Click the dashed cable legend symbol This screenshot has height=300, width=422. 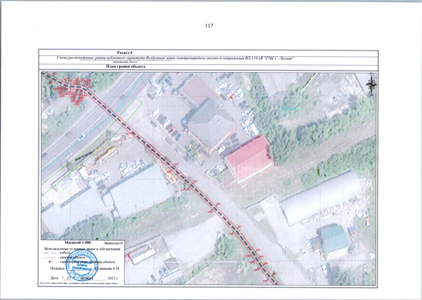pyautogui.click(x=50, y=253)
